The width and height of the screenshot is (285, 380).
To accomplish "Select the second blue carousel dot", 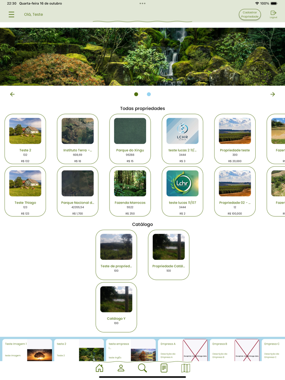I will (149, 94).
